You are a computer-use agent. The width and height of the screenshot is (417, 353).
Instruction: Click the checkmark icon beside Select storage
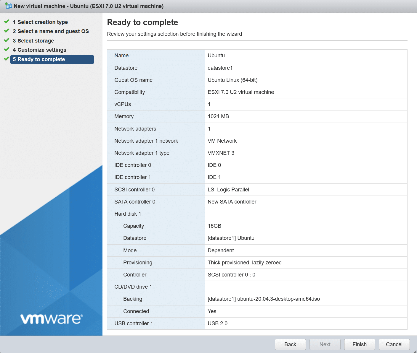(7, 40)
